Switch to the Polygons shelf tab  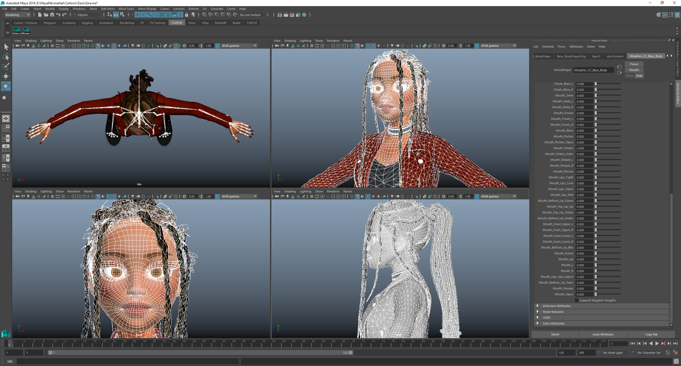coord(50,23)
